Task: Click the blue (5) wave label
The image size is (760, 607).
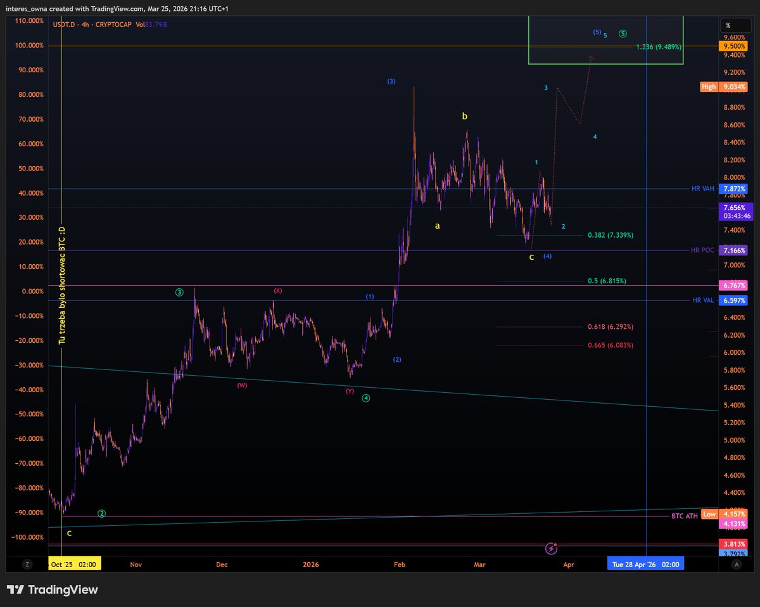Action: click(x=597, y=32)
